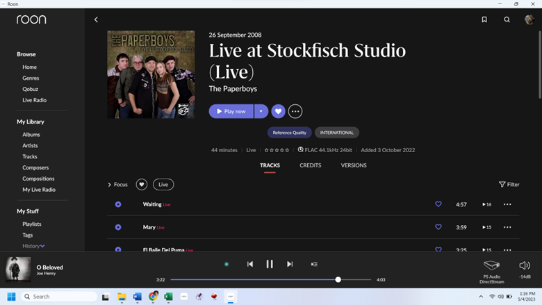
Task: Open Tracks in My Library
Action: (30, 157)
